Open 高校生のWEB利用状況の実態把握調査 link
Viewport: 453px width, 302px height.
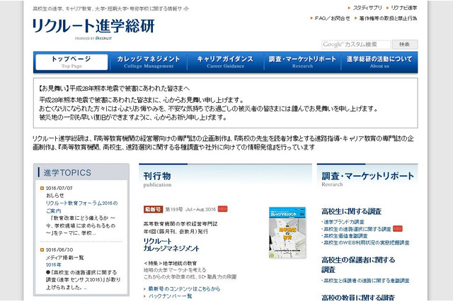tap(367, 242)
